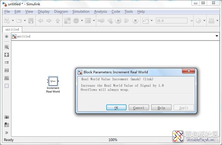Click the Ready status bar text
The width and height of the screenshot is (222, 145).
pyautogui.click(x=9, y=140)
